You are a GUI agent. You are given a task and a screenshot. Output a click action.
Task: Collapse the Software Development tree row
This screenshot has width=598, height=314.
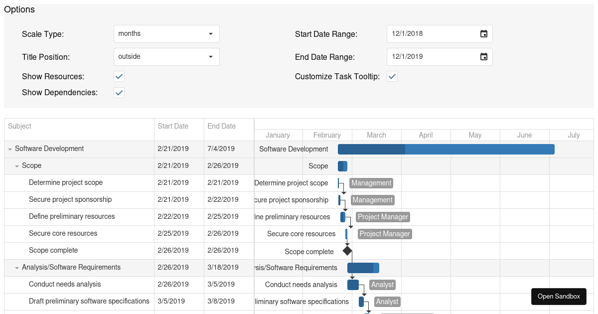coord(10,149)
